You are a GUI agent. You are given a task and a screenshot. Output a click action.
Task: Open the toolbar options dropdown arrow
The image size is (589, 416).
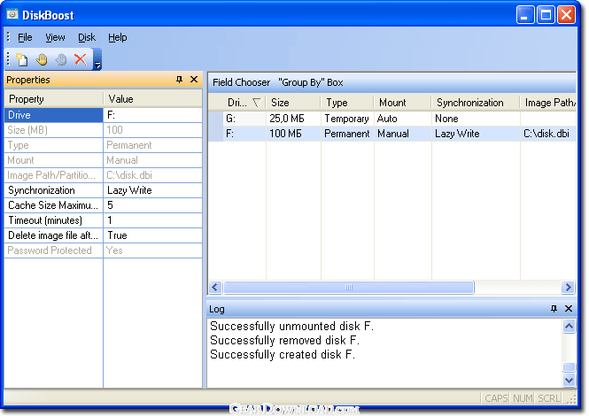click(97, 60)
